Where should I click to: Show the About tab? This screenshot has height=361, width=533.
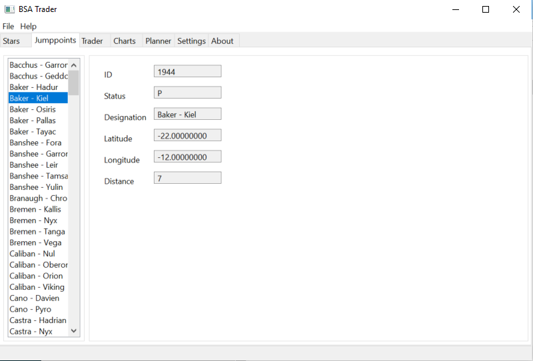pyautogui.click(x=222, y=41)
